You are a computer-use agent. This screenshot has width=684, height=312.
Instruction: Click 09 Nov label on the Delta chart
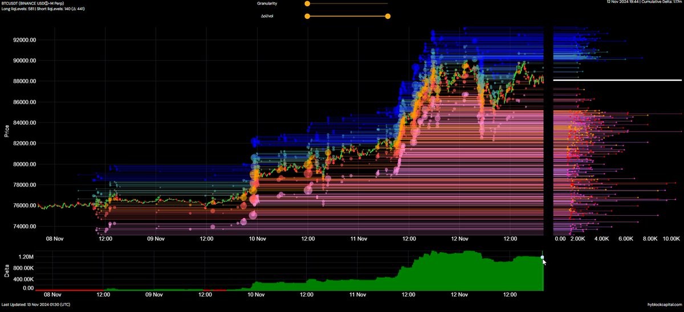click(x=155, y=295)
